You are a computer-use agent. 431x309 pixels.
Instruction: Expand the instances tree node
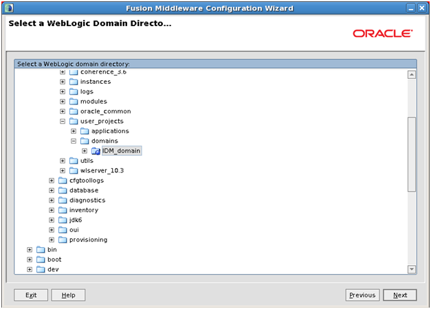63,82
